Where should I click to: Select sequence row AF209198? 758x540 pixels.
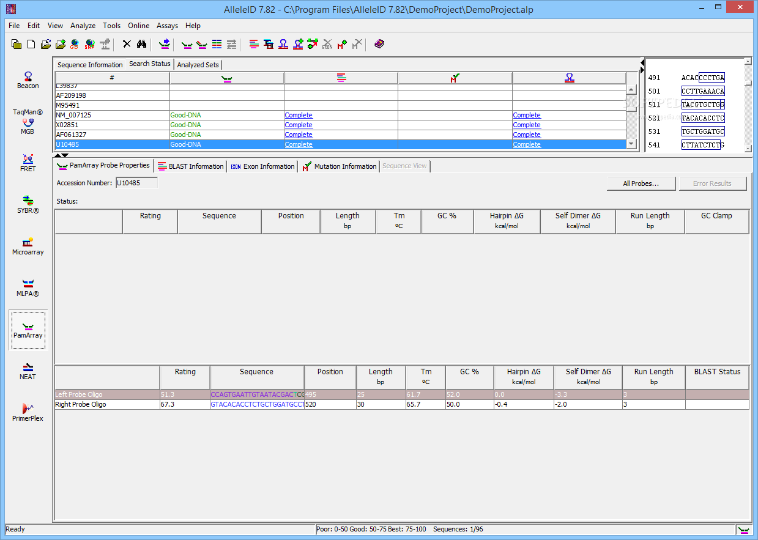(340, 95)
